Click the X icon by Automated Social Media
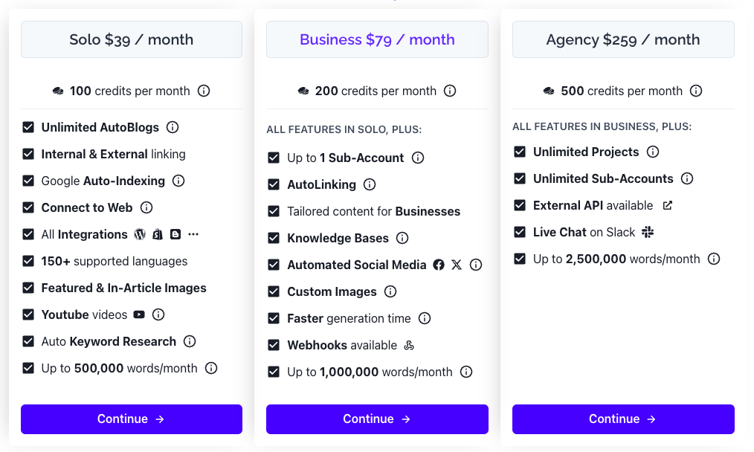The height and width of the screenshot is (452, 754). click(x=457, y=265)
